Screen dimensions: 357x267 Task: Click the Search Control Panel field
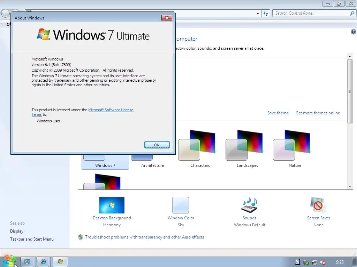tap(314, 13)
